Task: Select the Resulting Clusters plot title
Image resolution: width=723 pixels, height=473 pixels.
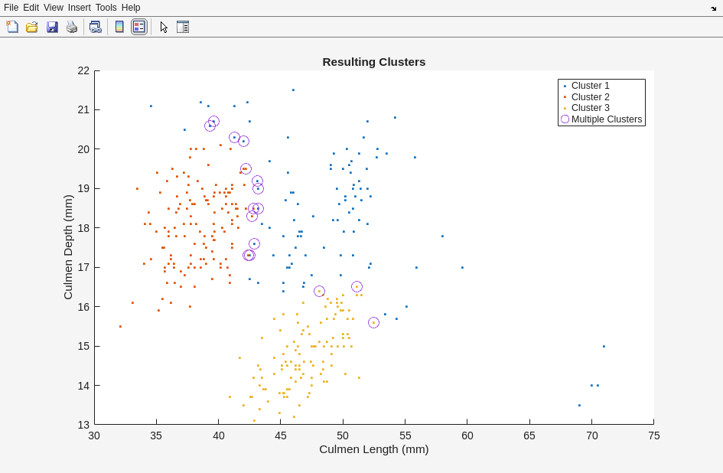Action: click(373, 62)
